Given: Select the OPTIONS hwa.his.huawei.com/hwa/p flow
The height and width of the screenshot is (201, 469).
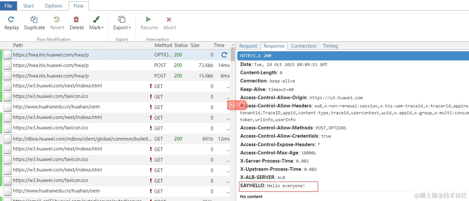Looking at the screenshot, I should 116,55.
